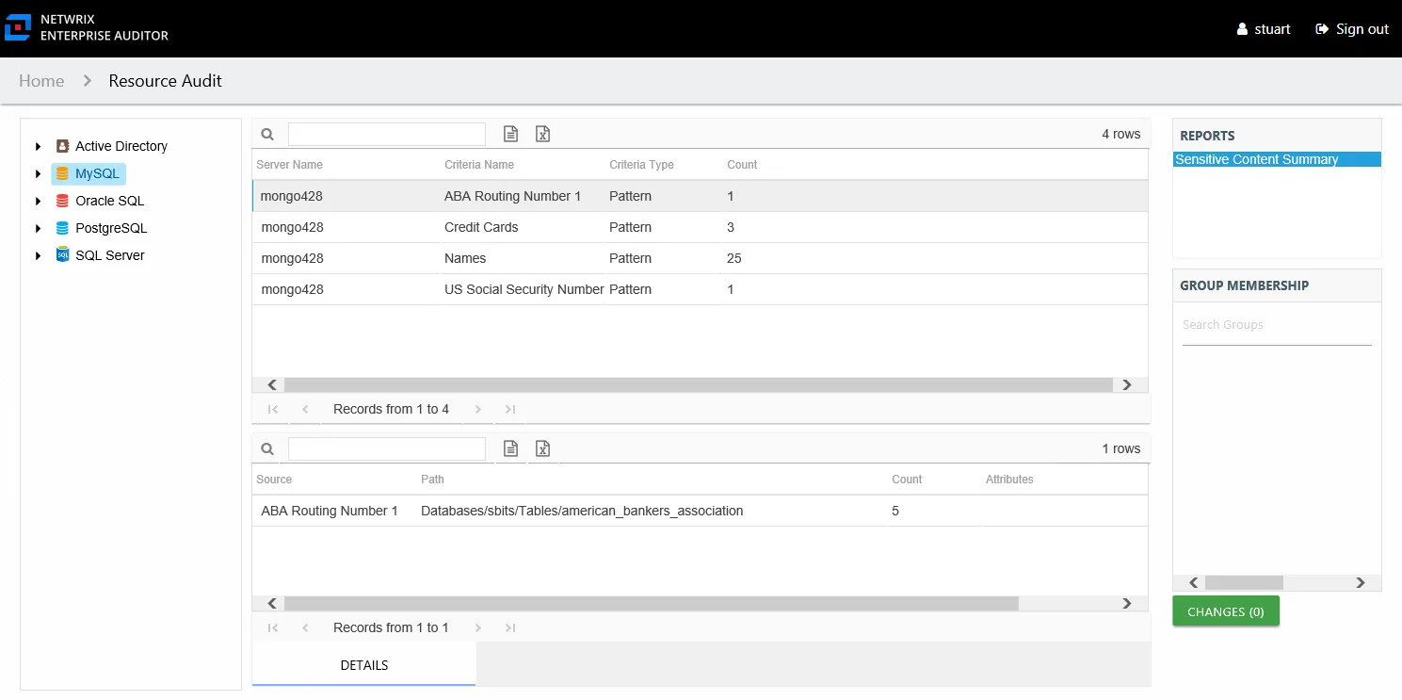This screenshot has width=1402, height=700.
Task: Click upper grid horizontal scrollbar track
Action: (698, 384)
